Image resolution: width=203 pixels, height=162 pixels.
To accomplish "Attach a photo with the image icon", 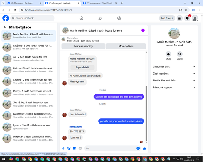I will [x=69, y=149].
